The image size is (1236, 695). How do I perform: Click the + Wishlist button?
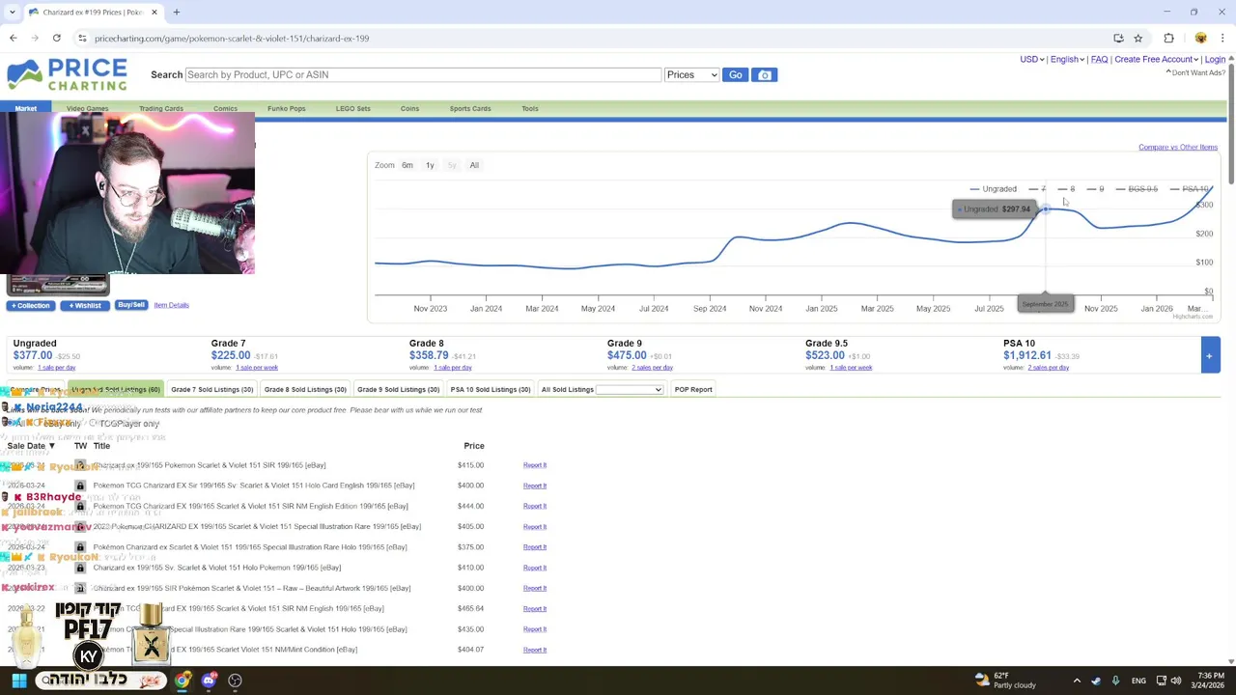(84, 305)
